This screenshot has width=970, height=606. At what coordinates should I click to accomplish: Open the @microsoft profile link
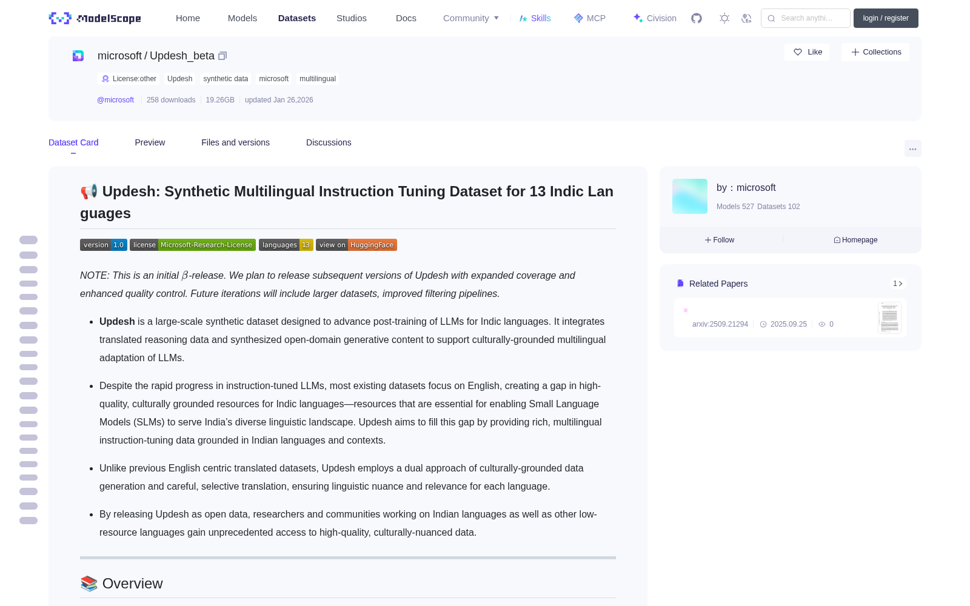click(115, 100)
